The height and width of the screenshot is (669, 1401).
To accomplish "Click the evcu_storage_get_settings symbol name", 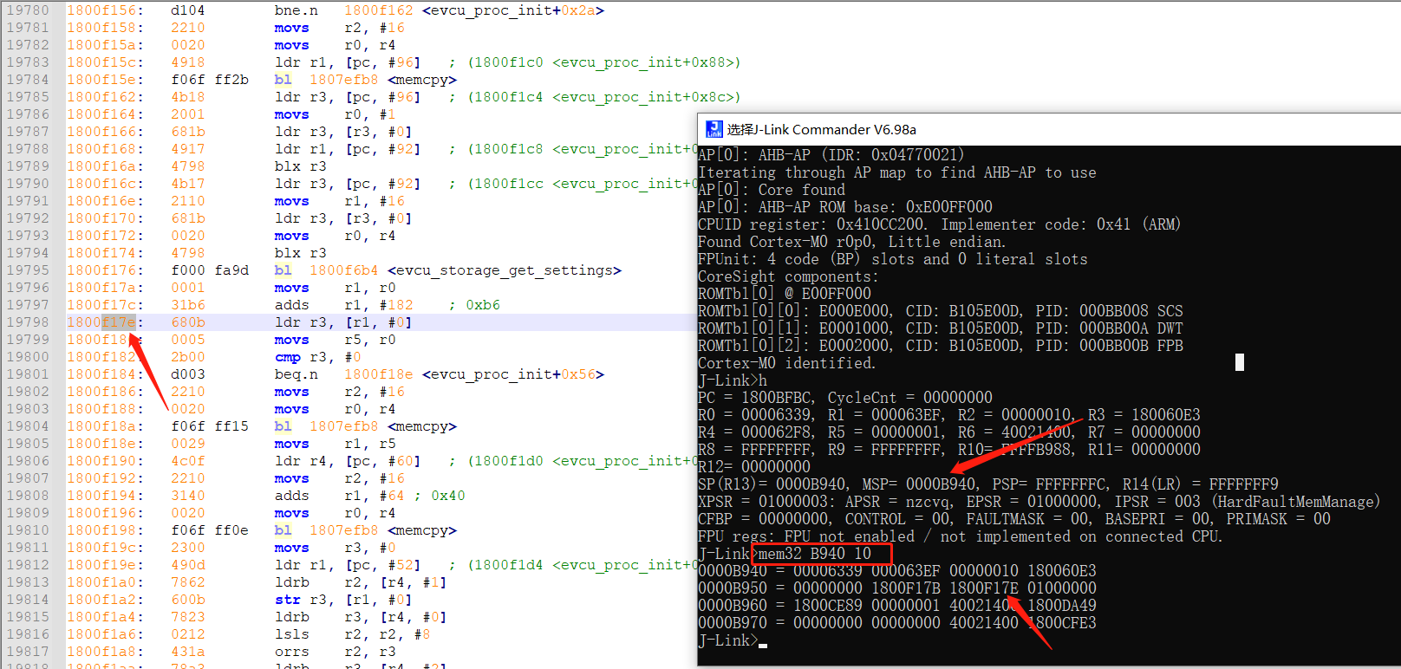I will (x=504, y=270).
